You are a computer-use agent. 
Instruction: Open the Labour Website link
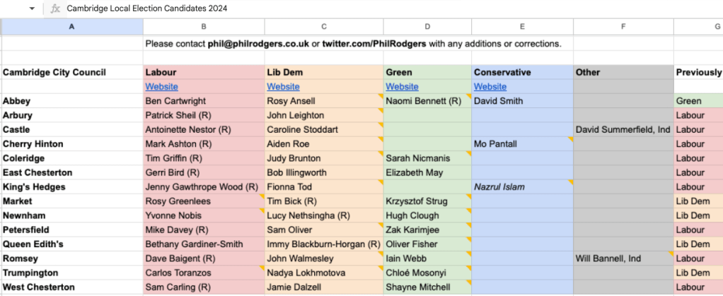[x=161, y=87]
